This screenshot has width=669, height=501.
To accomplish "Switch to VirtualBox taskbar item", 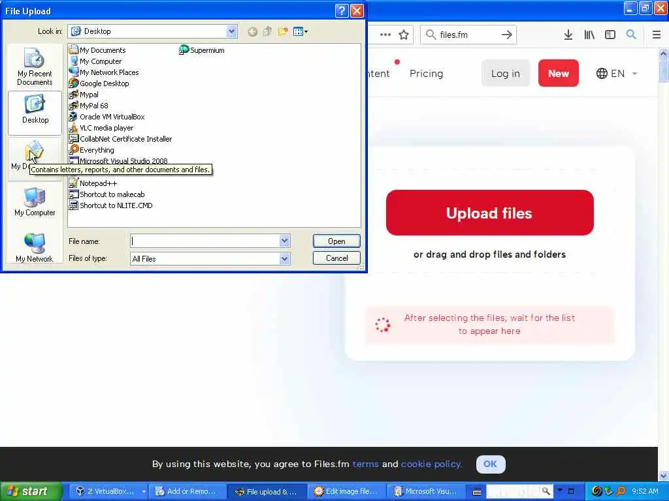I will 110,491.
